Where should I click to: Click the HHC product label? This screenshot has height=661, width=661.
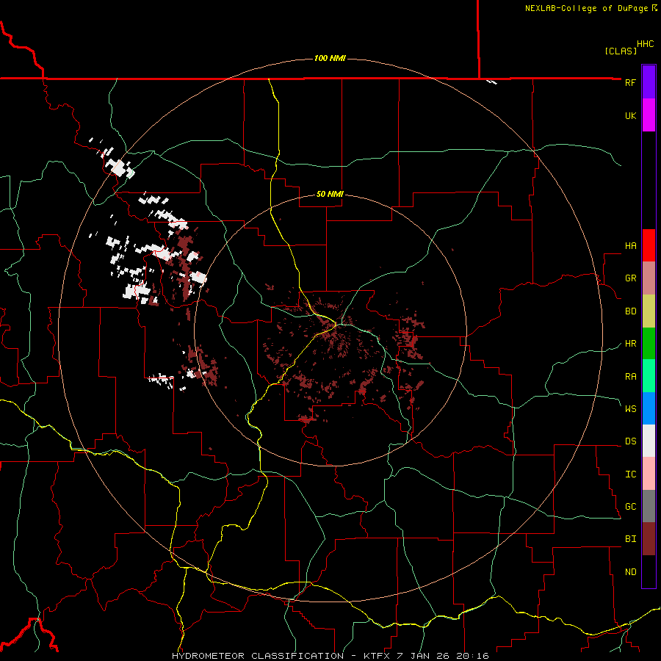tap(646, 44)
